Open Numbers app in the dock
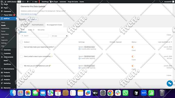This screenshot has width=175, height=98. pos(151,93)
